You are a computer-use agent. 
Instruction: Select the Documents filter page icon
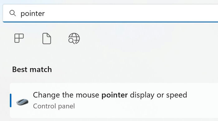pyautogui.click(x=47, y=38)
